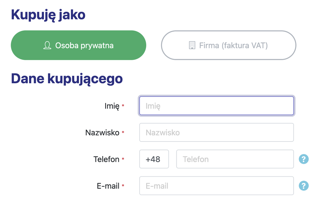Focus the Telefon number input
This screenshot has height=203, width=323.
(235, 159)
